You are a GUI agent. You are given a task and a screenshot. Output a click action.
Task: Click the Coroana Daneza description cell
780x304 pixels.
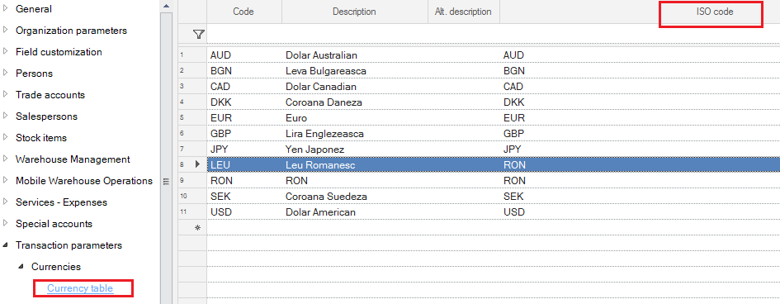(355, 102)
